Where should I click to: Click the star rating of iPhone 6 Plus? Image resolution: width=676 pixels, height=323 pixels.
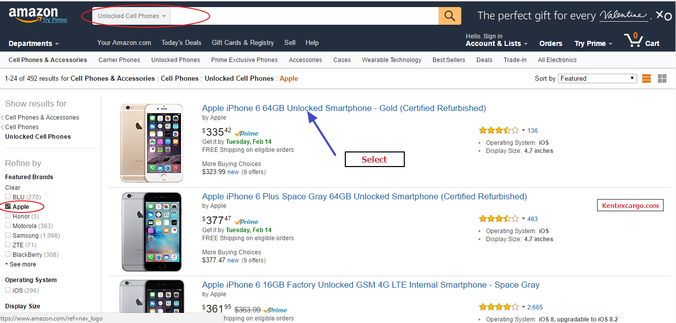499,219
